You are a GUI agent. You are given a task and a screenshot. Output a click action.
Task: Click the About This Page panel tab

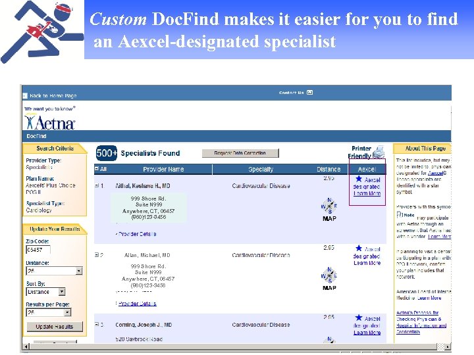[x=422, y=148]
